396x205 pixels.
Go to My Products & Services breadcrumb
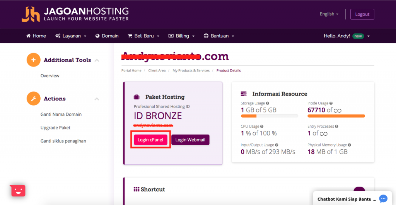tap(191, 70)
